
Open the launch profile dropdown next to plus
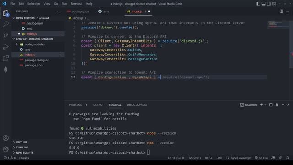tap(266, 105)
